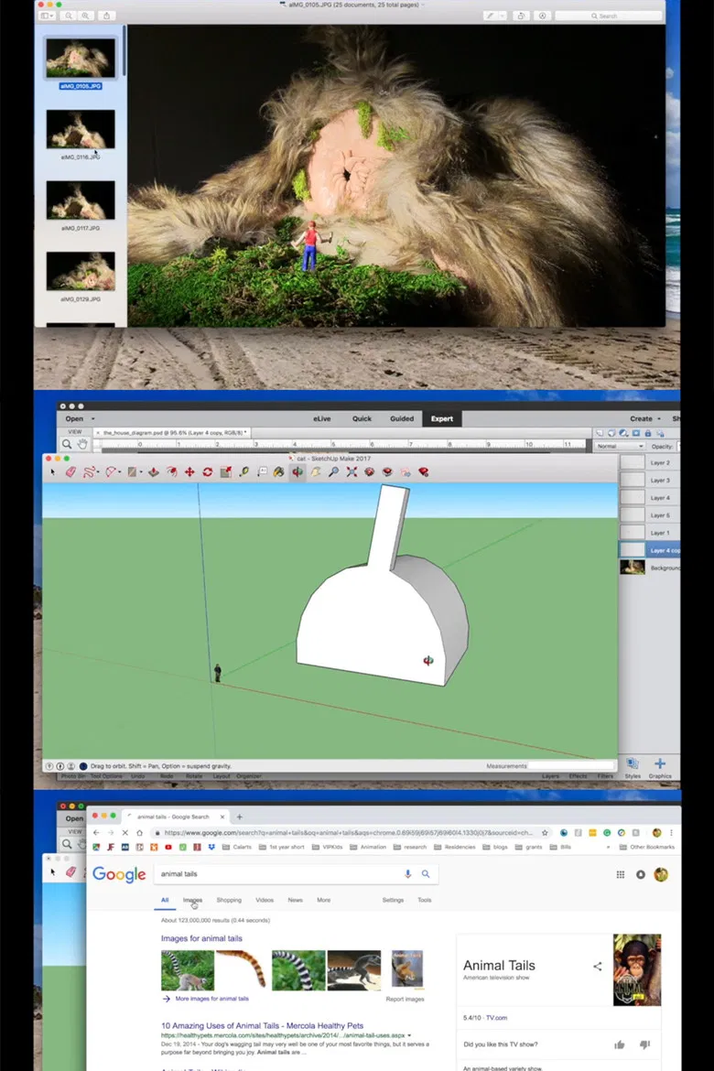The height and width of the screenshot is (1071, 714).
Task: Open Preview sidebar view dropdown
Action: [x=48, y=16]
